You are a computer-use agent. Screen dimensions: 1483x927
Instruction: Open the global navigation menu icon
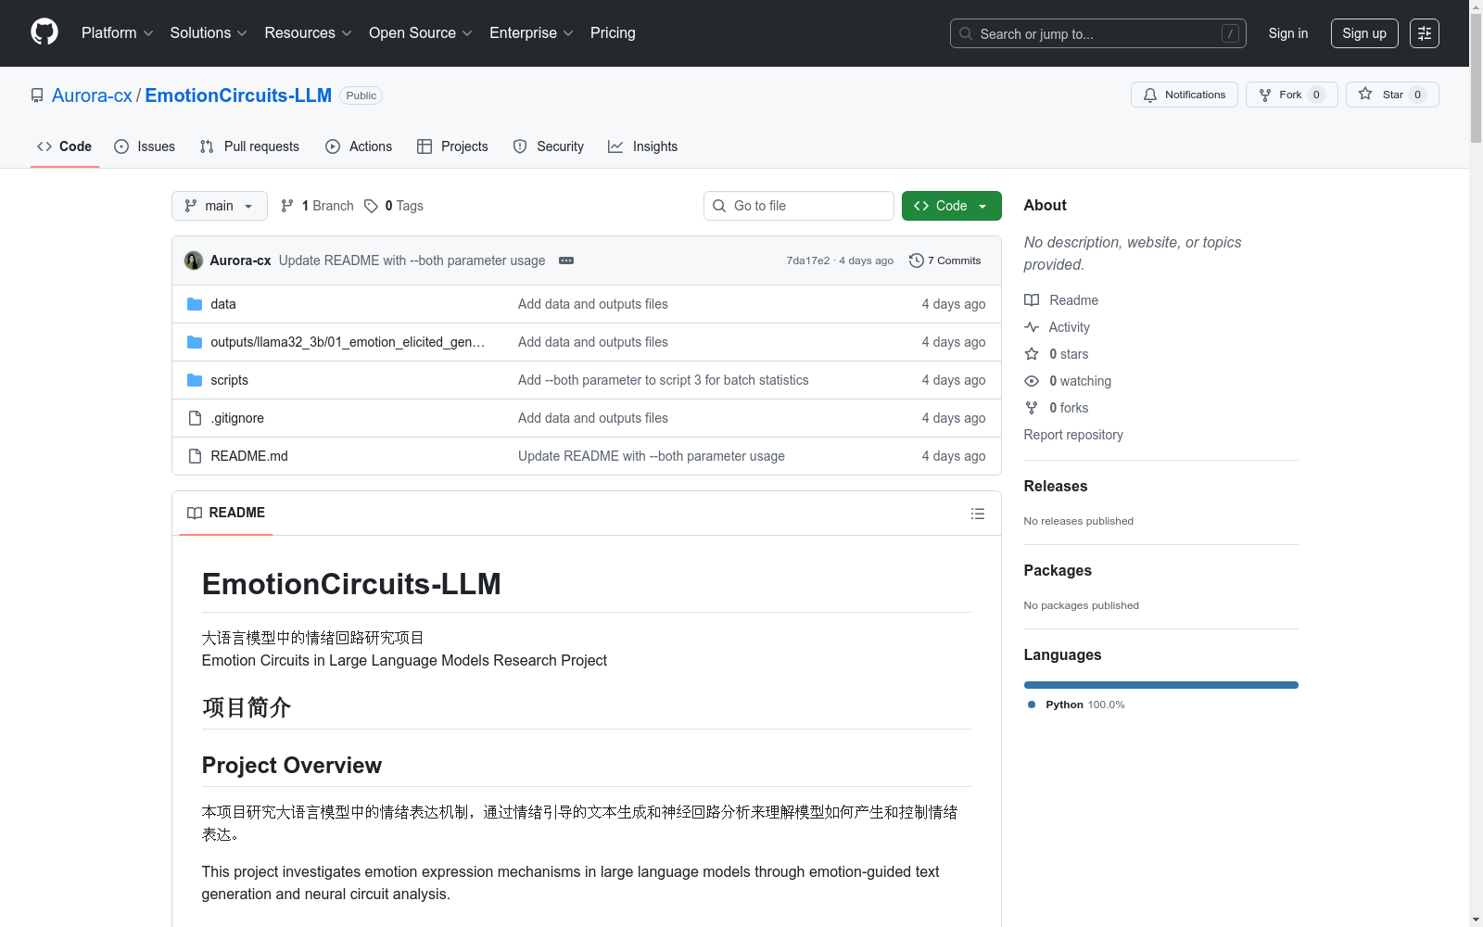point(1425,33)
